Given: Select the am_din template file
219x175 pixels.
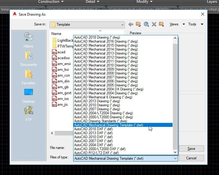Looking at the screenshot, I should pyautogui.click(x=61, y=81).
